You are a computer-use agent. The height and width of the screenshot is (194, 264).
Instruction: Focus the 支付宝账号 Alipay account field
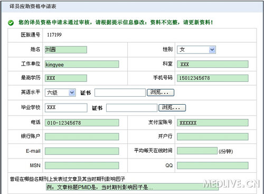[x=213, y=123]
